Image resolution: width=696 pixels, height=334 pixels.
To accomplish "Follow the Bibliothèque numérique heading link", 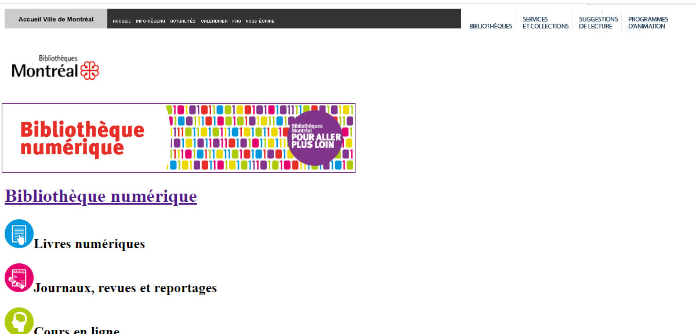I will pyautogui.click(x=101, y=196).
